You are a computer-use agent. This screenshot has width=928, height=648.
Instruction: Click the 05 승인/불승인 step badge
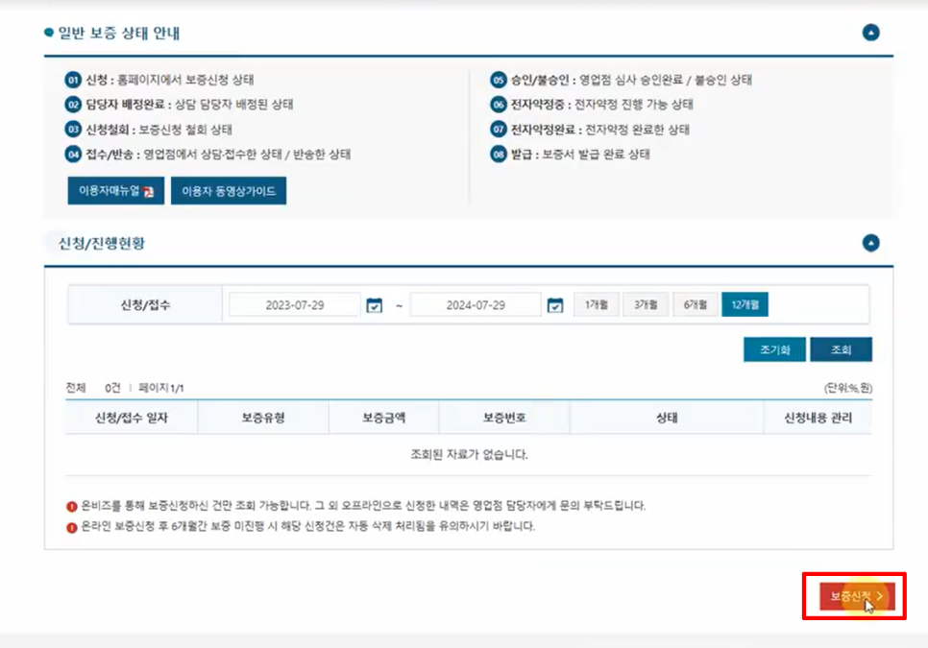tap(499, 80)
